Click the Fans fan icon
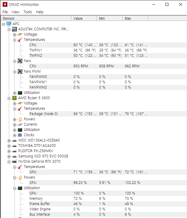 (20, 61)
